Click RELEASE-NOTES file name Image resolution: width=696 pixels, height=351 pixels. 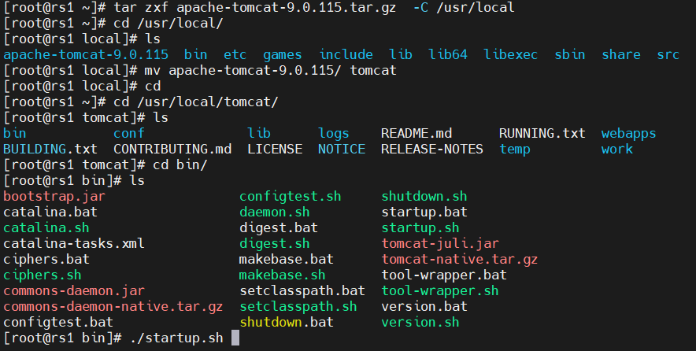[432, 149]
